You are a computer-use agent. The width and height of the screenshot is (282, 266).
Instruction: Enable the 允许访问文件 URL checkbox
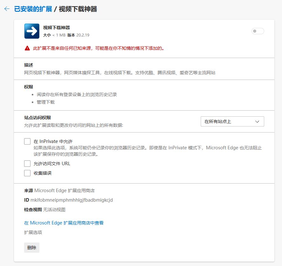coord(27,164)
